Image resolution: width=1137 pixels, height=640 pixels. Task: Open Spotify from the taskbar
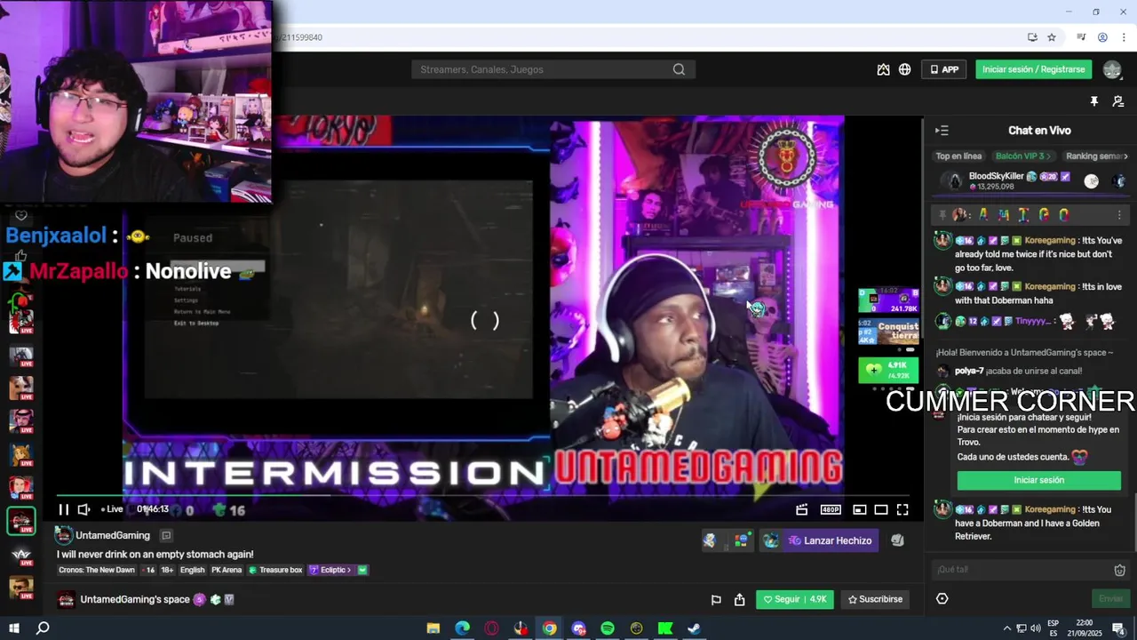pos(608,628)
